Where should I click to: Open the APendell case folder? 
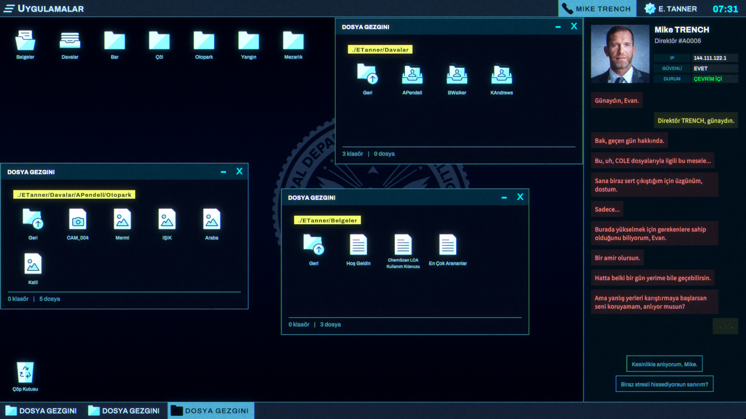point(412,75)
